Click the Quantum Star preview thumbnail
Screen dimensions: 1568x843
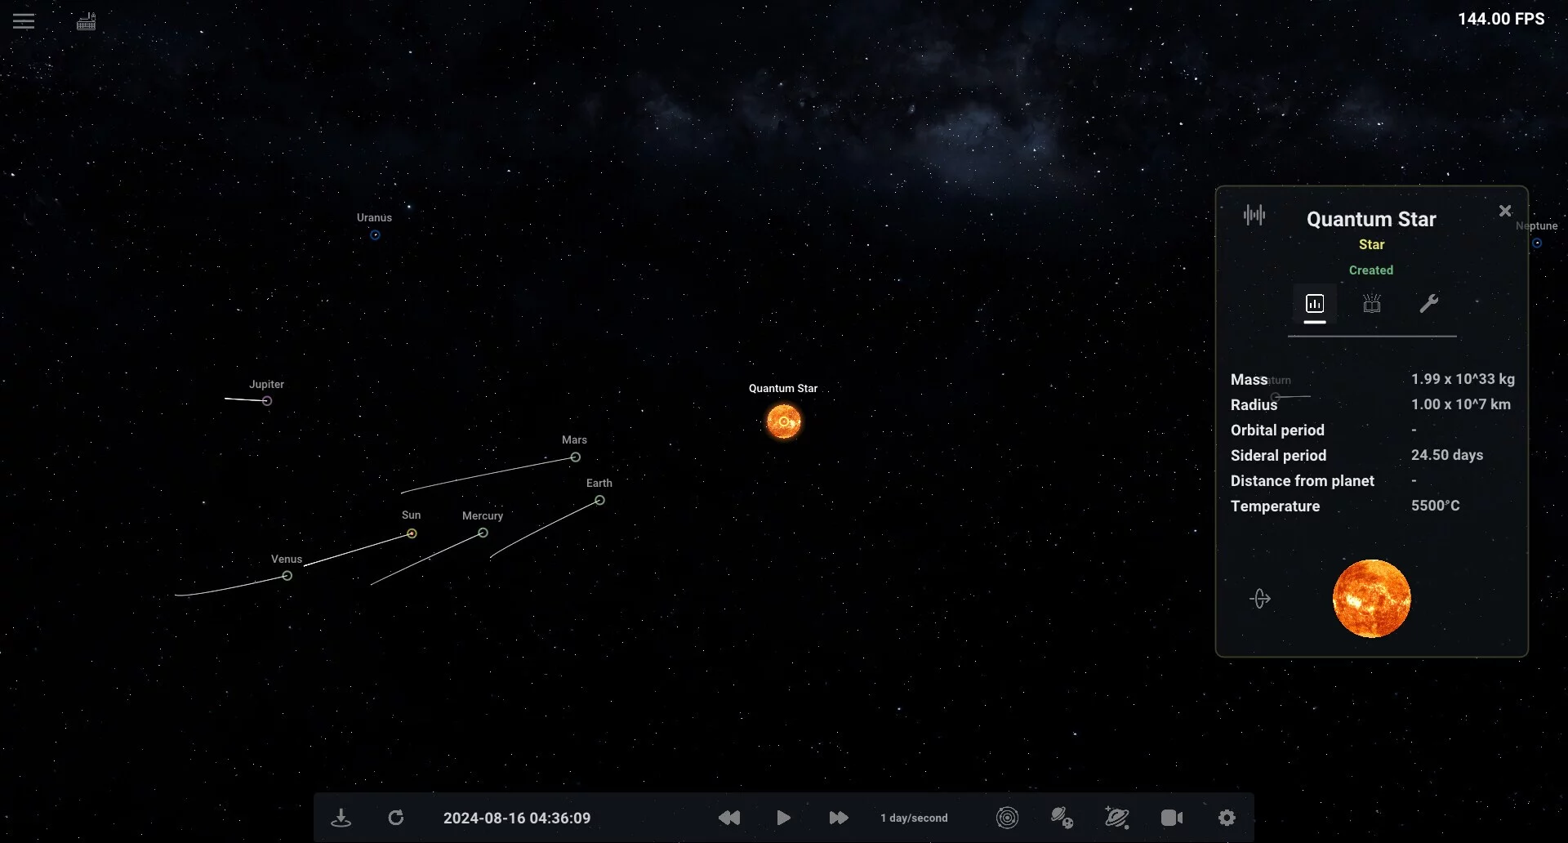coord(1371,598)
